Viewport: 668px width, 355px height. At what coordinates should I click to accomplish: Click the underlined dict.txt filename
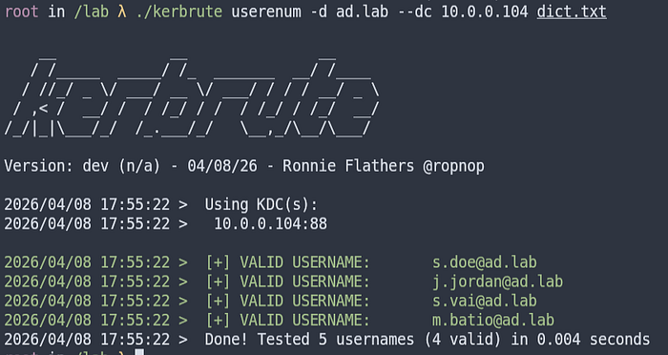[572, 11]
